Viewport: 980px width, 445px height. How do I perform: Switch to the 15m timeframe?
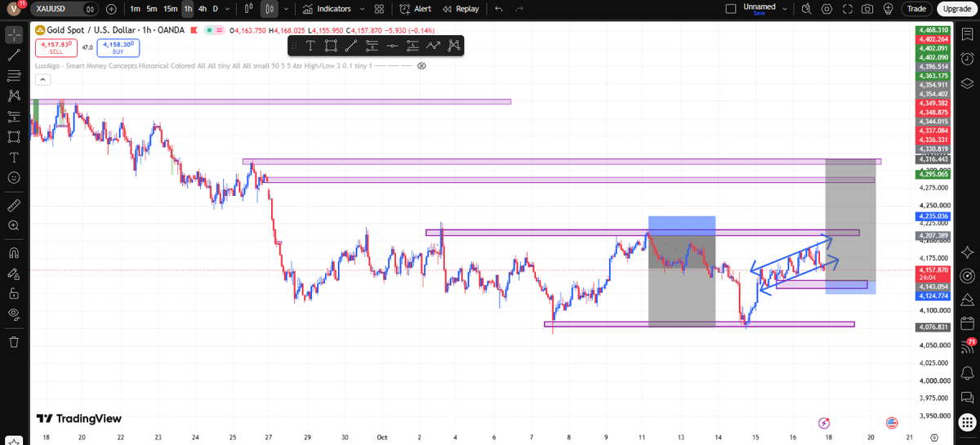click(x=171, y=9)
